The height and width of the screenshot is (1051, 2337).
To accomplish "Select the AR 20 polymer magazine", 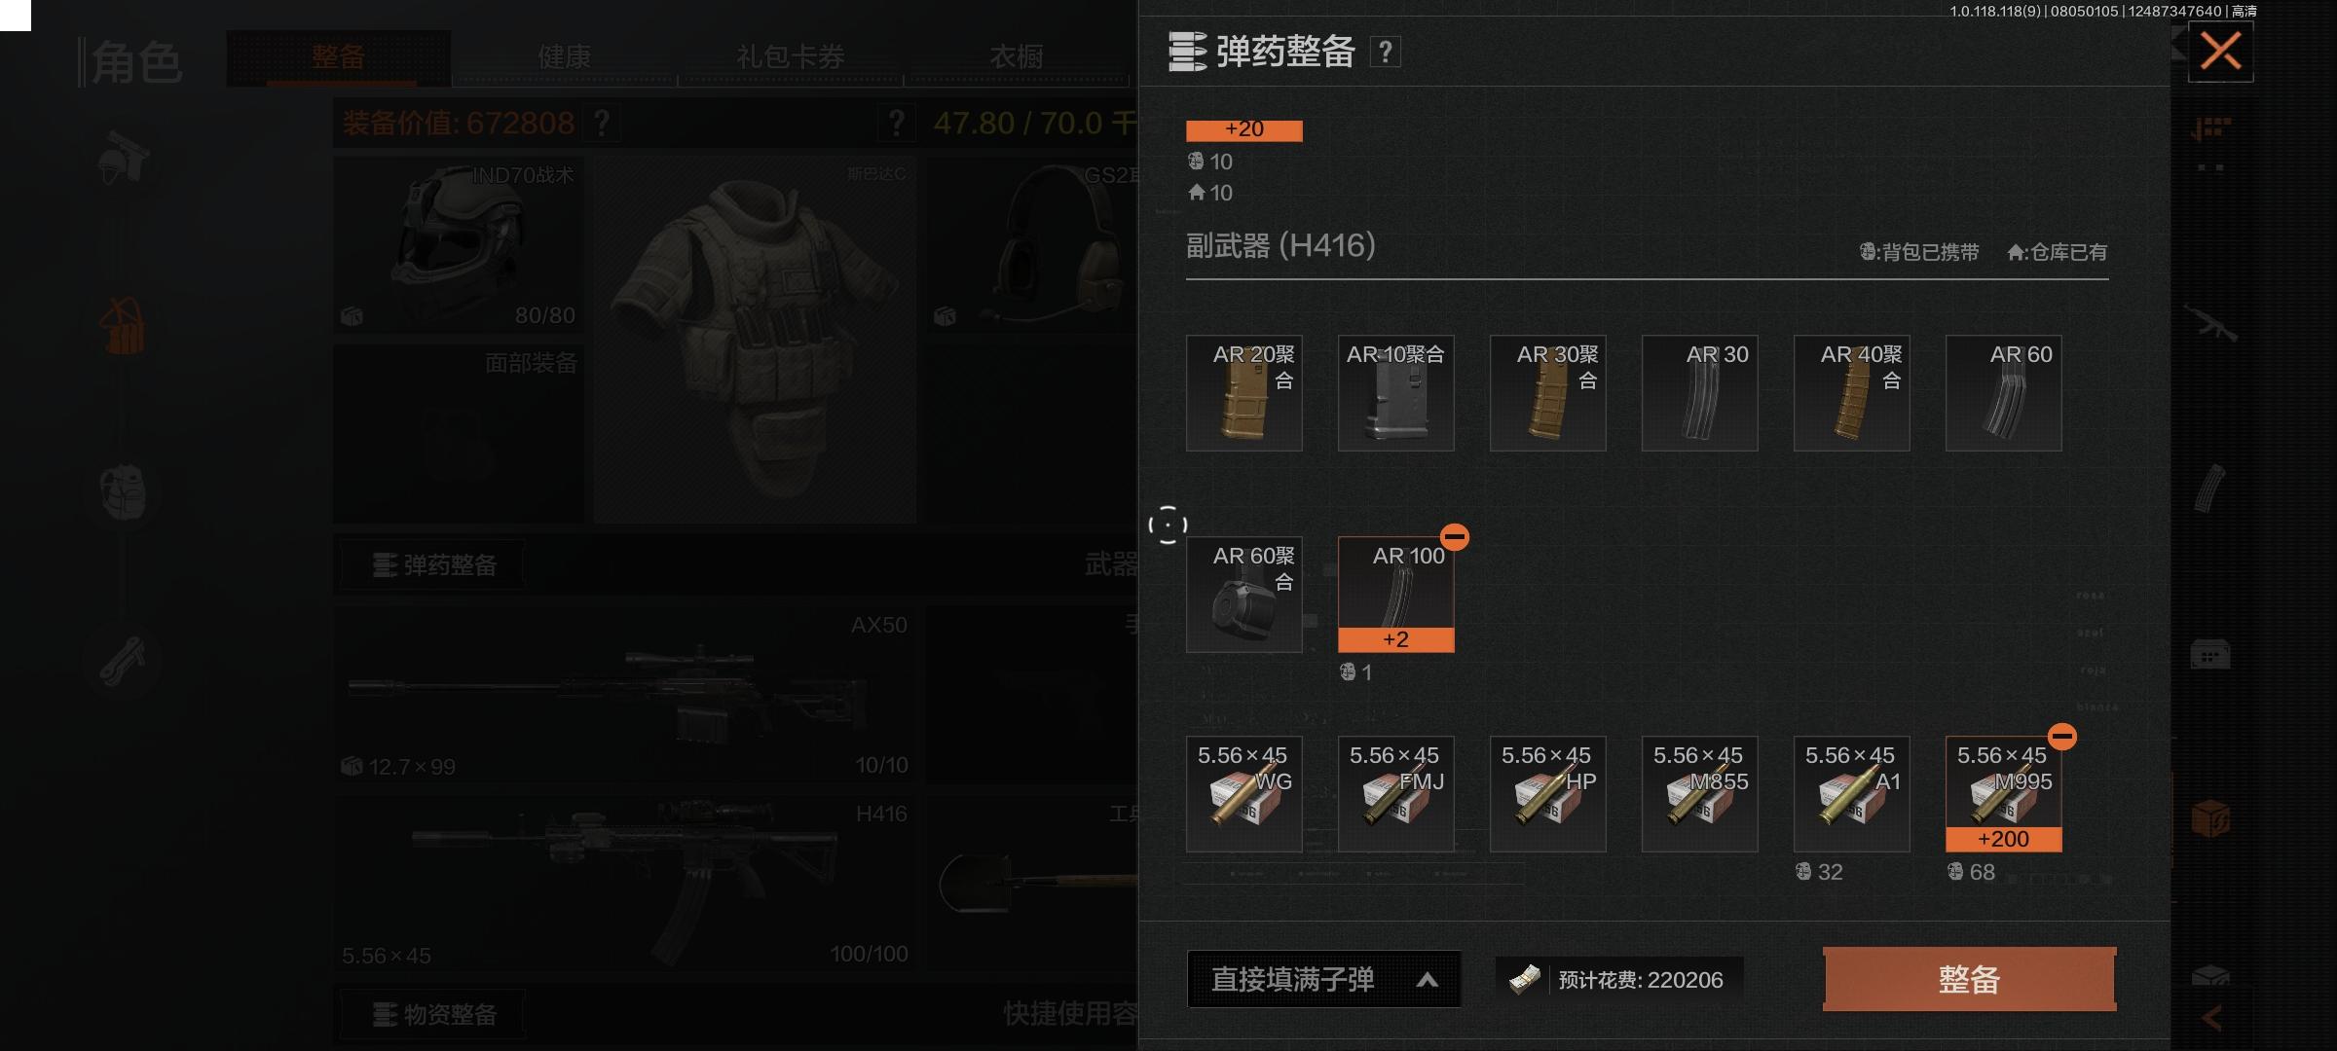I will (x=1243, y=392).
